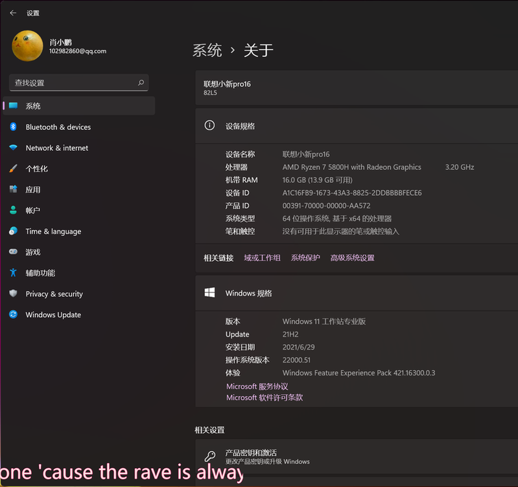Select the Update value 21H2
The height and width of the screenshot is (487, 518).
(x=290, y=335)
